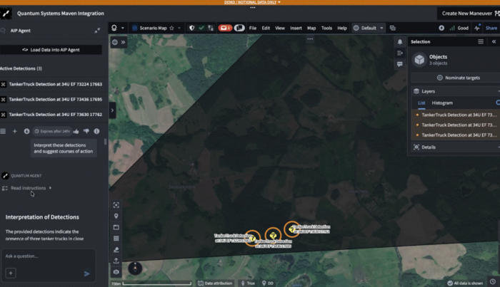The height and width of the screenshot is (287, 500).
Task: Click the grid tool in map toolbar
Action: (116, 239)
